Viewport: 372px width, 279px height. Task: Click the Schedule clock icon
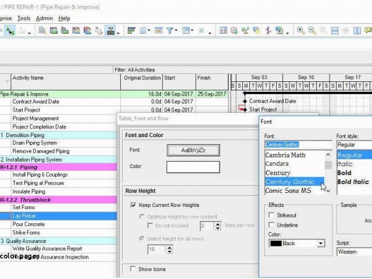234,31
